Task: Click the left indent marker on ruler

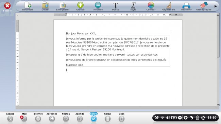Action: coord(66,15)
